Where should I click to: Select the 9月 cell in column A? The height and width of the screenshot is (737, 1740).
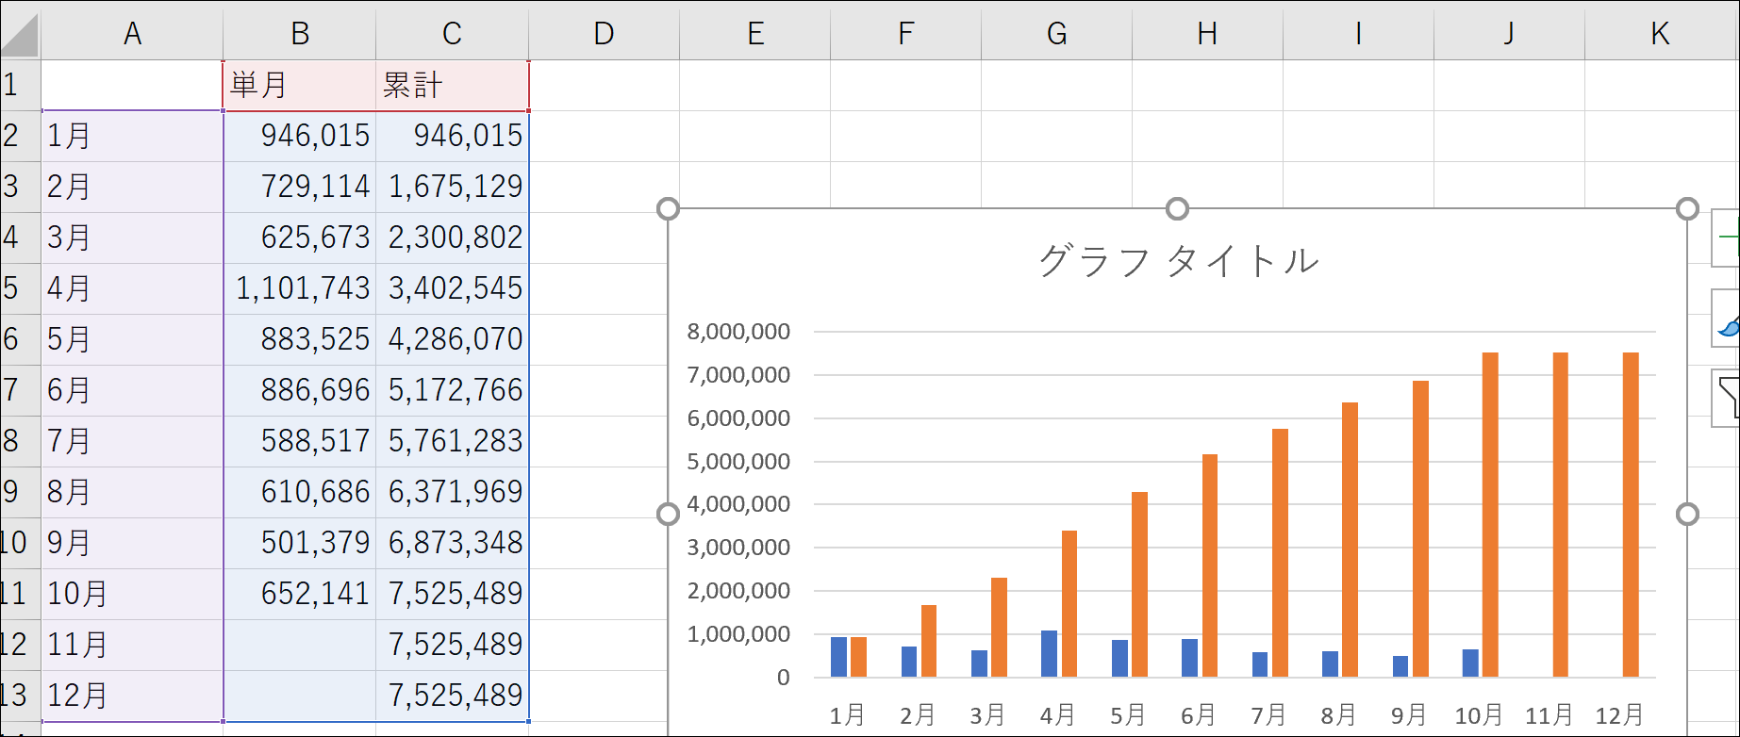pos(132,543)
